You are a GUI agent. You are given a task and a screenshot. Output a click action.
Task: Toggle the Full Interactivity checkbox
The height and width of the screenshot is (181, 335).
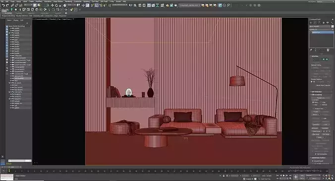click(x=316, y=154)
